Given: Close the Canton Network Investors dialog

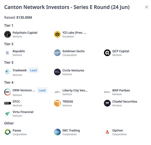Looking at the screenshot, I should 146,7.
